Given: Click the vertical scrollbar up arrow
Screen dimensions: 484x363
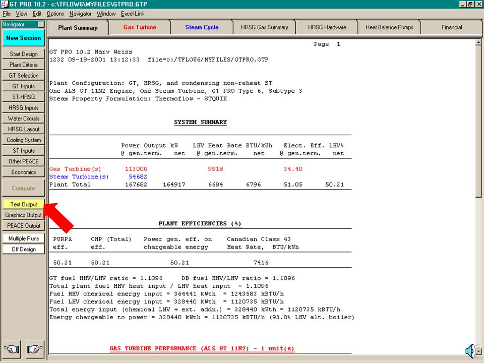Looking at the screenshot, I should click(478, 42).
